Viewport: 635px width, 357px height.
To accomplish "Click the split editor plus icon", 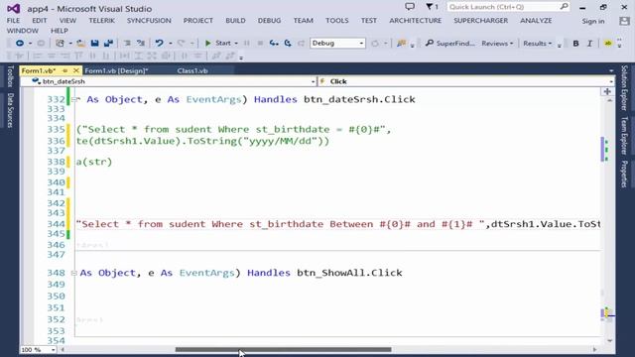I will pyautogui.click(x=607, y=92).
